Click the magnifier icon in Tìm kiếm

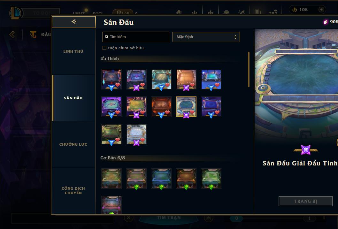tap(106, 37)
